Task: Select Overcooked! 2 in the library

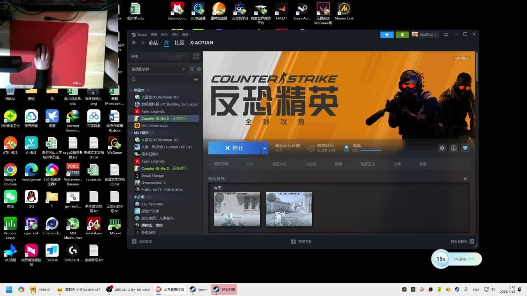Action: (164, 183)
